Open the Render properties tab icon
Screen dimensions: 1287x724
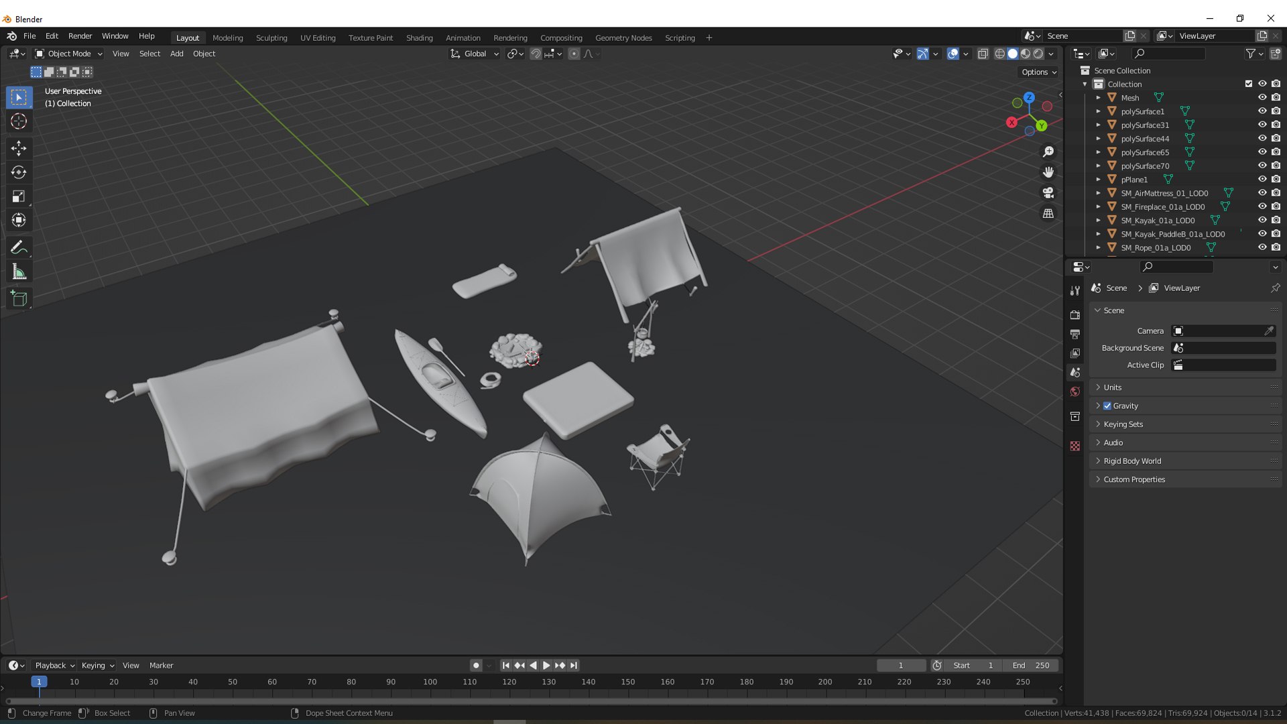pyautogui.click(x=1075, y=314)
